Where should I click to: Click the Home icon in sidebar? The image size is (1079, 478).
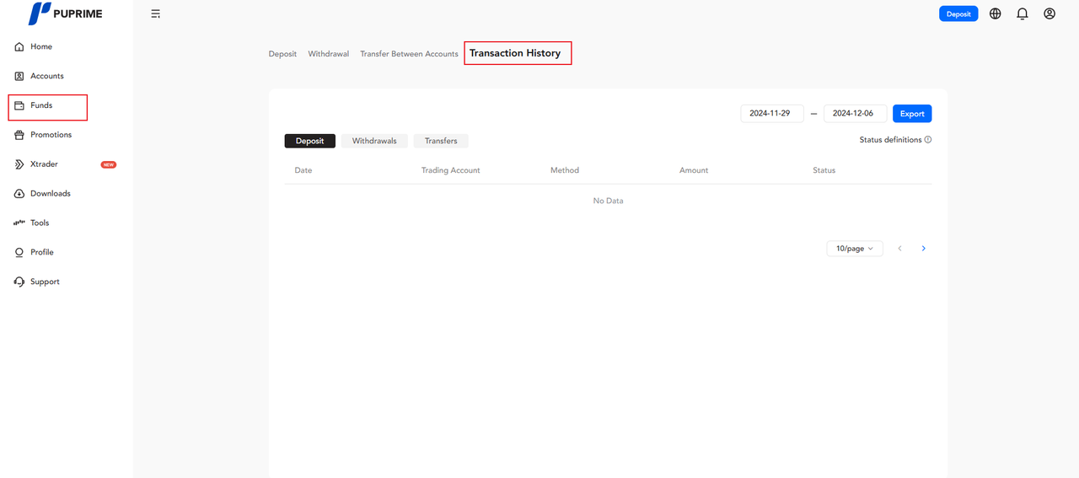(19, 47)
